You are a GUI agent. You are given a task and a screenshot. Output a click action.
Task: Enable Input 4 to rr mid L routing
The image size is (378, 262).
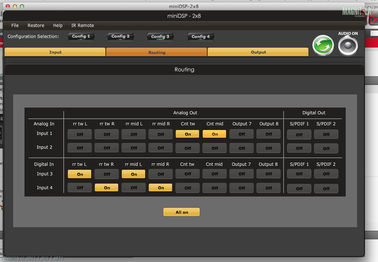(134, 187)
